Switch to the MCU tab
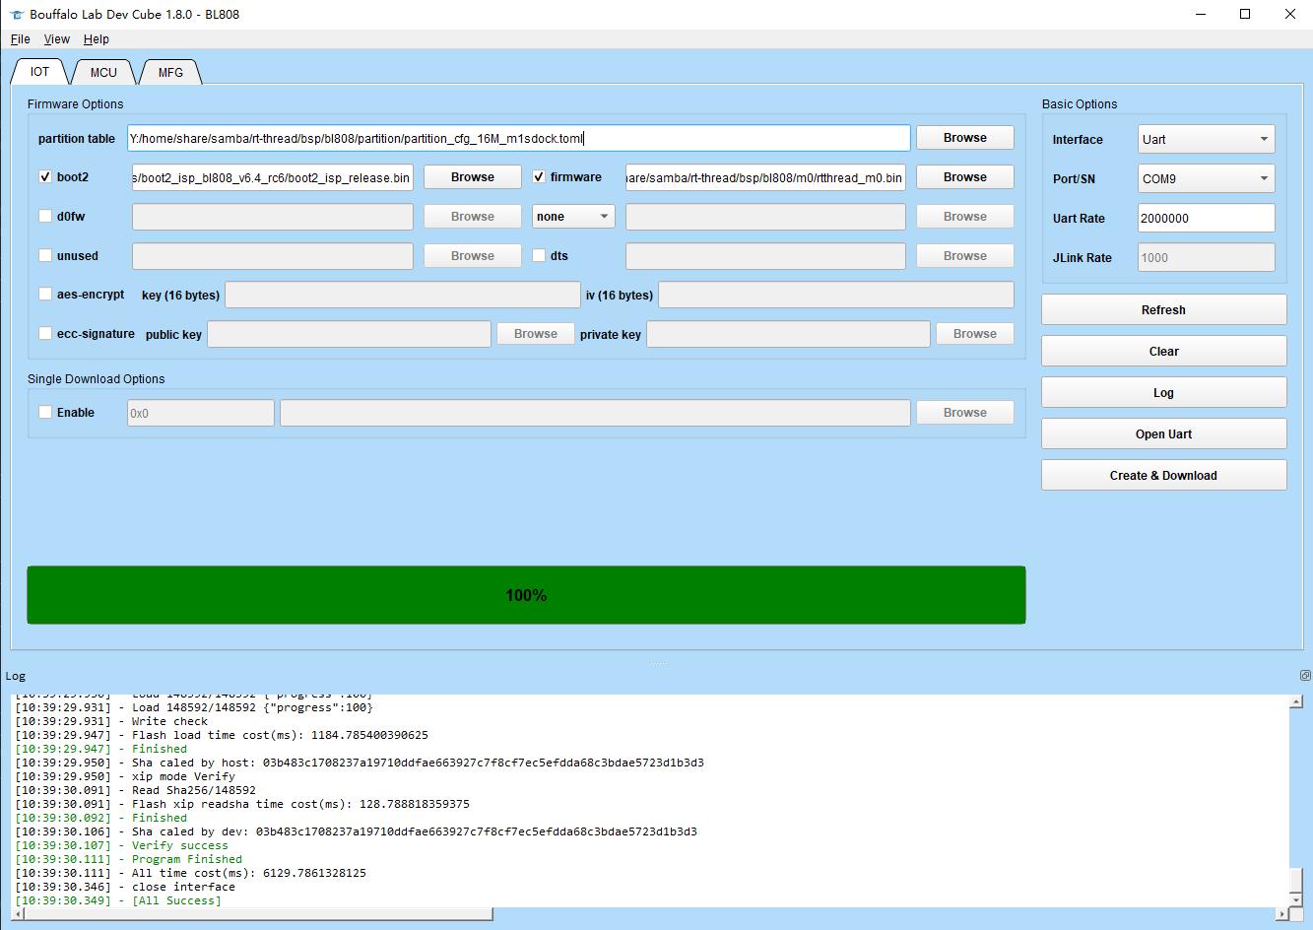Image resolution: width=1313 pixels, height=930 pixels. [103, 73]
